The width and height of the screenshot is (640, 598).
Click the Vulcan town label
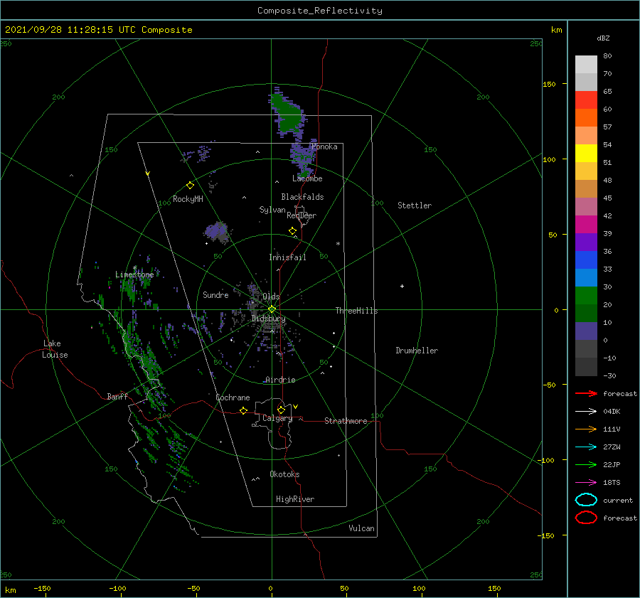[x=361, y=528]
